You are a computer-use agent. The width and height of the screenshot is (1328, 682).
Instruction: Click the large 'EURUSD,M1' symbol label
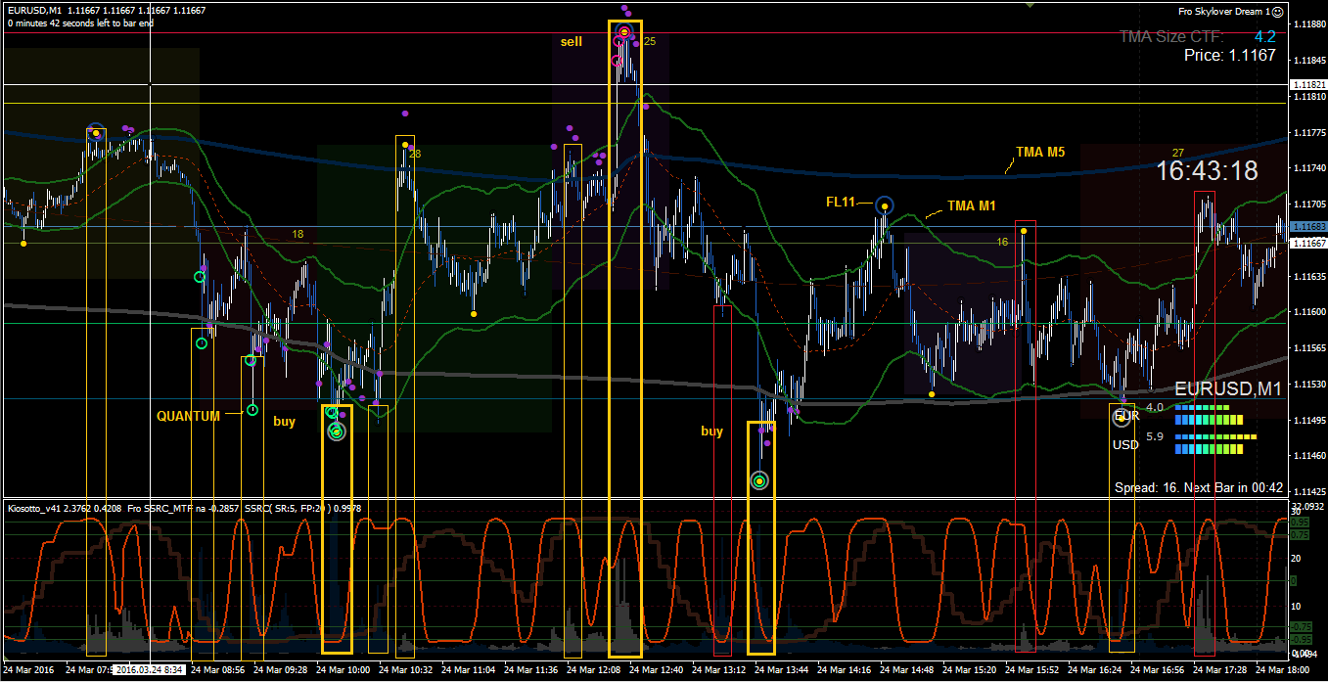[x=1227, y=389]
